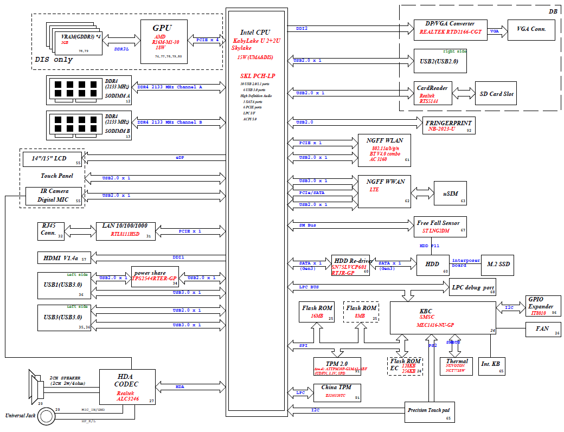Select the IR Camera Digital MIC box
The image size is (564, 432).
(x=54, y=196)
